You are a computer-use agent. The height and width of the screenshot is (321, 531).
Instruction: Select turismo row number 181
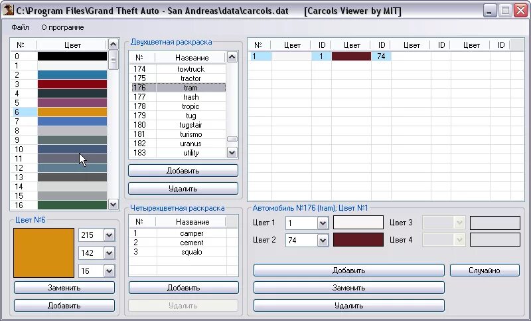[x=178, y=134]
